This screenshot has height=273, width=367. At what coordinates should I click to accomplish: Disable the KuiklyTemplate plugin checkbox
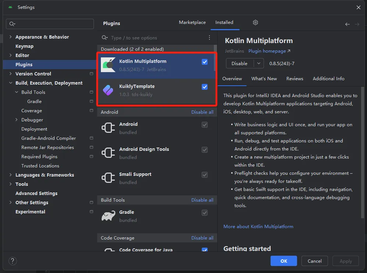[205, 87]
